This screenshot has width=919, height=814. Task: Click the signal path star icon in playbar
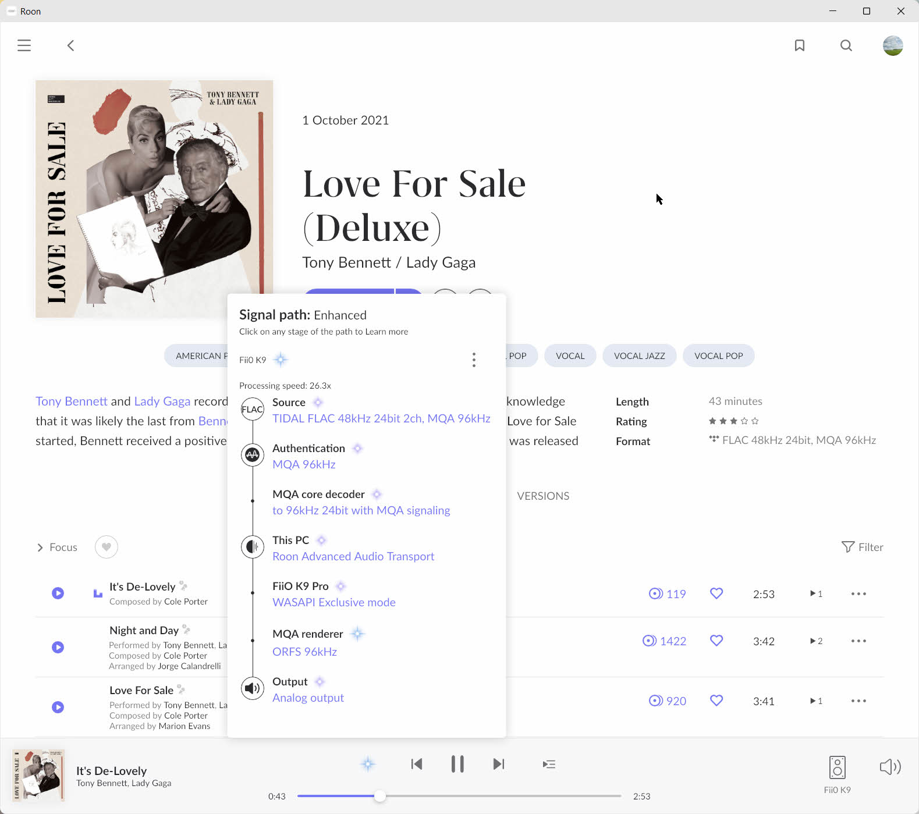[368, 764]
